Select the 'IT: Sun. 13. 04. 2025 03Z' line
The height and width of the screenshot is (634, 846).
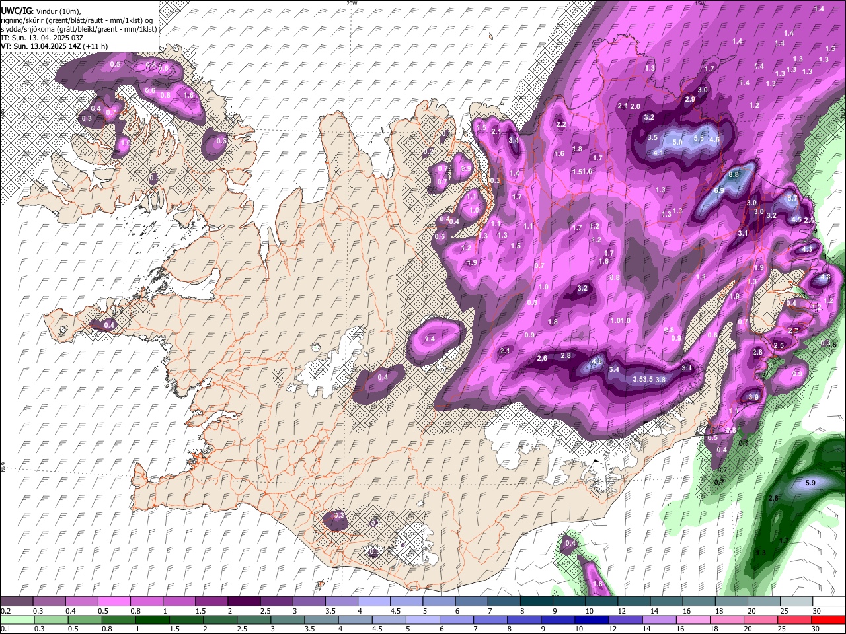tap(43, 38)
